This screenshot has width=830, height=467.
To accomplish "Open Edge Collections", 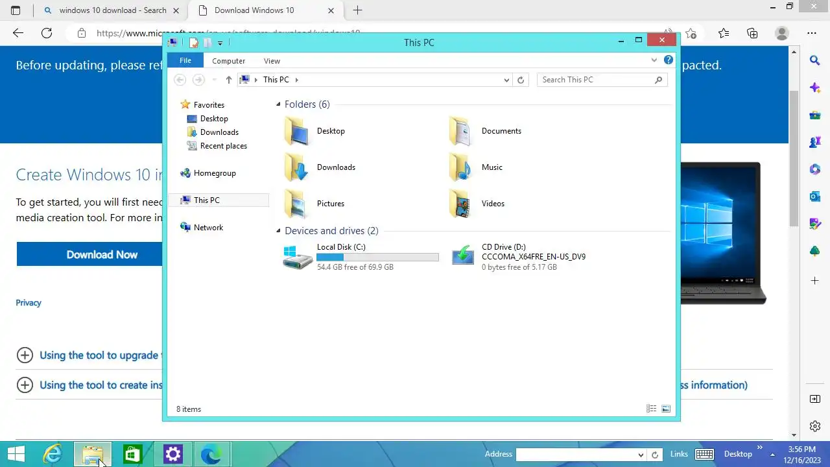I will coord(752,33).
